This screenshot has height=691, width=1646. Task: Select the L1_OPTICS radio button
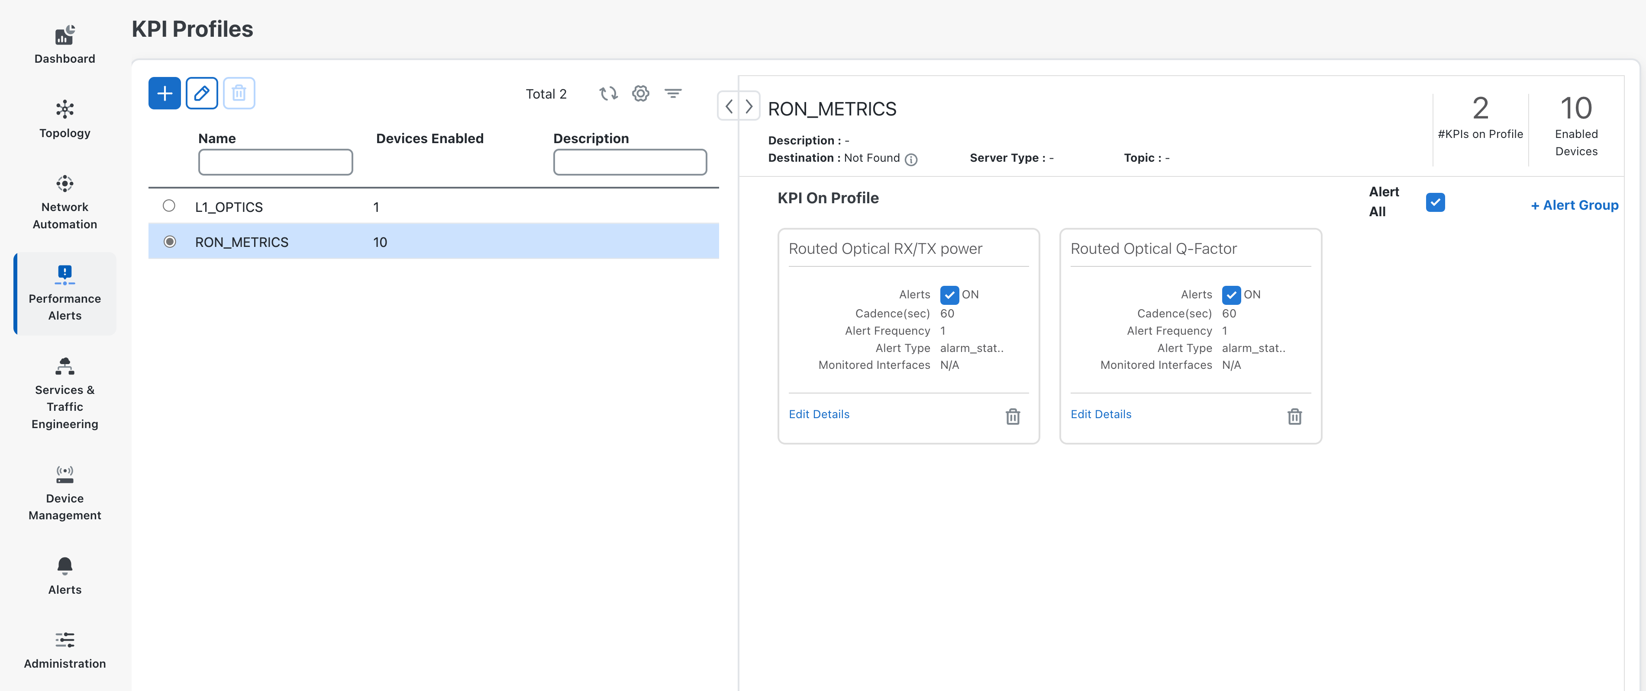(x=169, y=205)
